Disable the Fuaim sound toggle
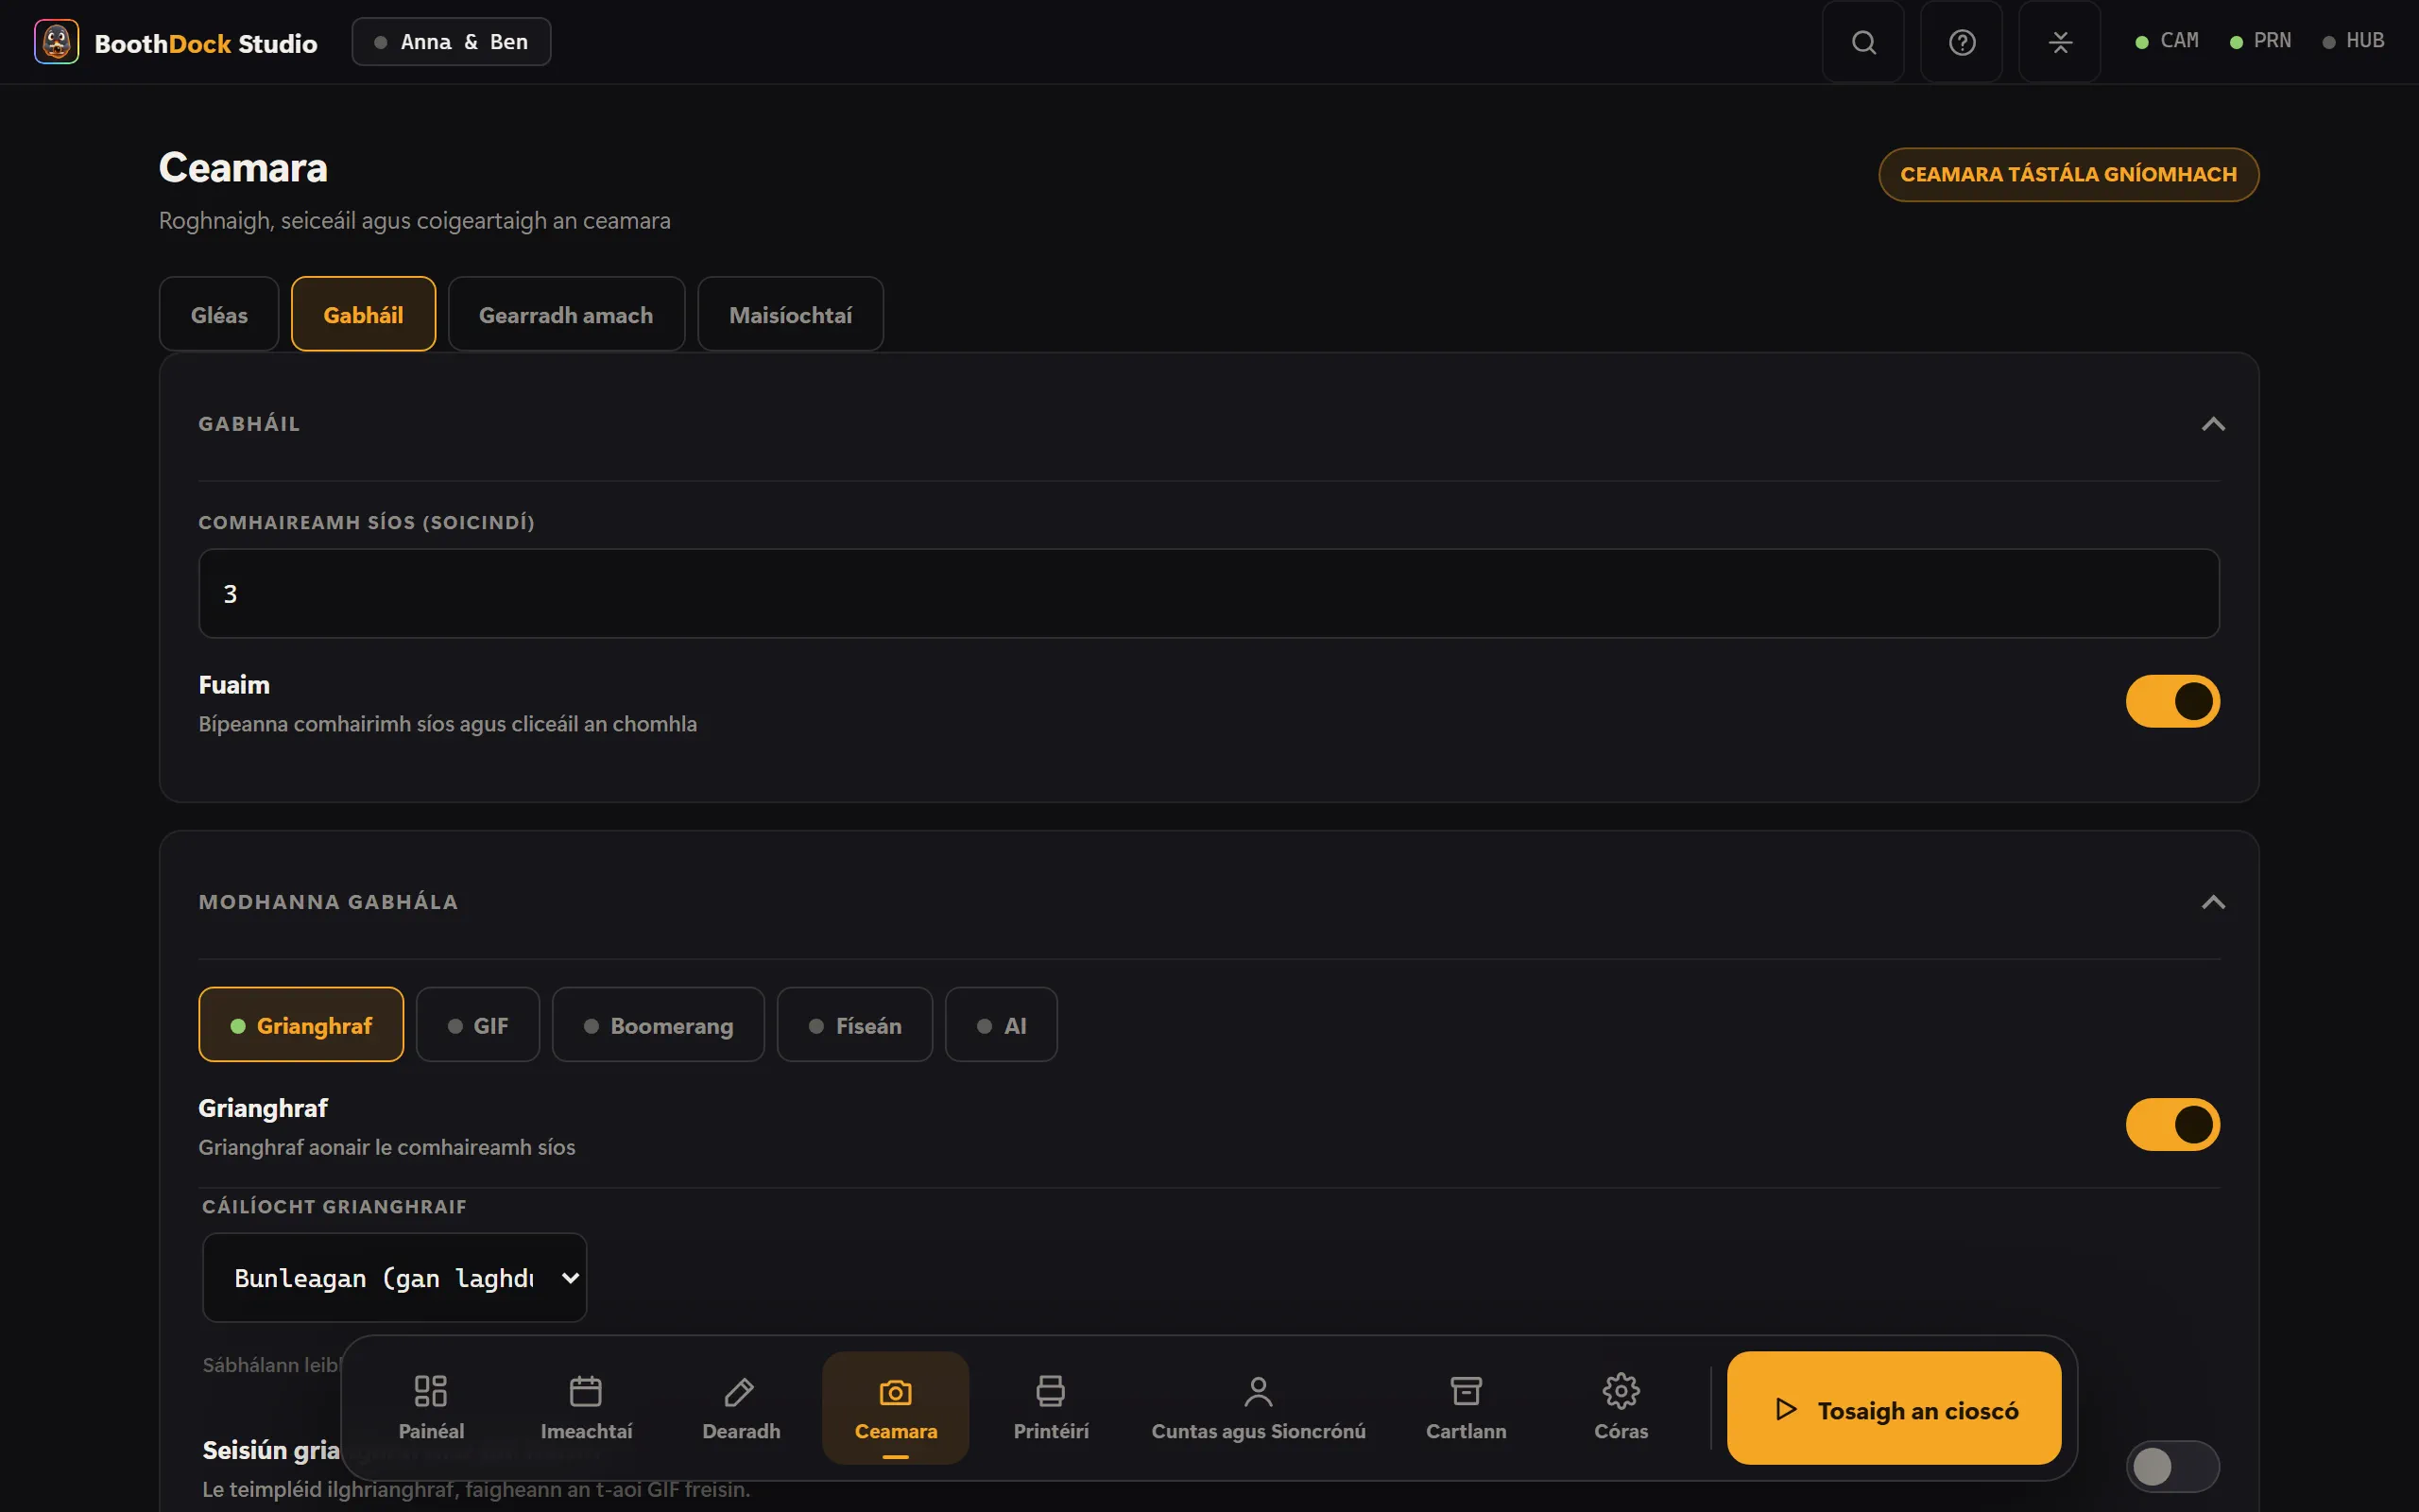 tap(2172, 701)
